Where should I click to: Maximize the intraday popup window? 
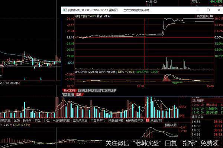click(208, 10)
